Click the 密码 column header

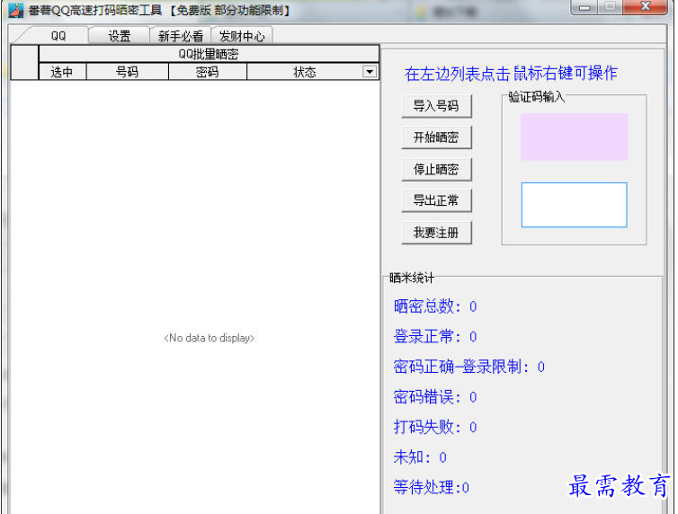tap(208, 72)
